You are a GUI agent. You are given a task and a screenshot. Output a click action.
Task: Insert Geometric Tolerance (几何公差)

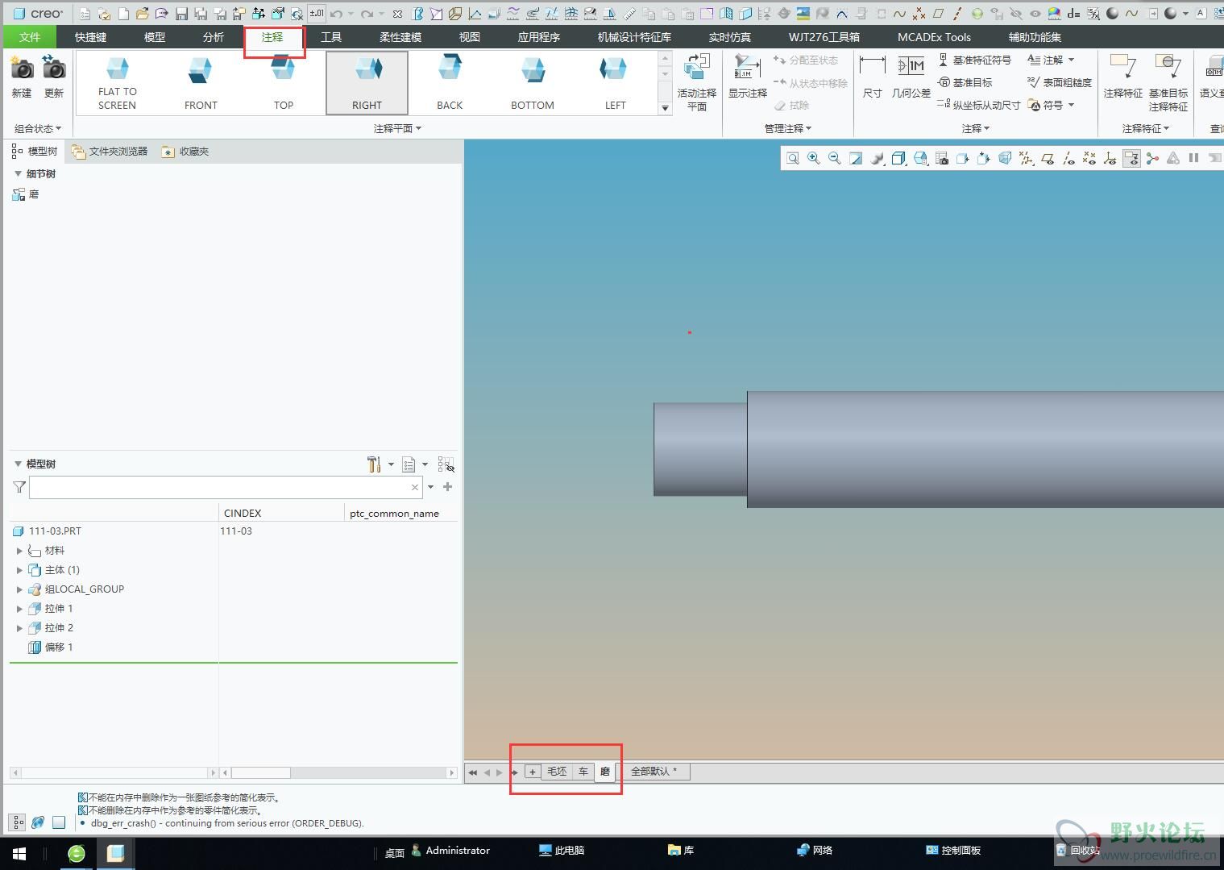[911, 77]
